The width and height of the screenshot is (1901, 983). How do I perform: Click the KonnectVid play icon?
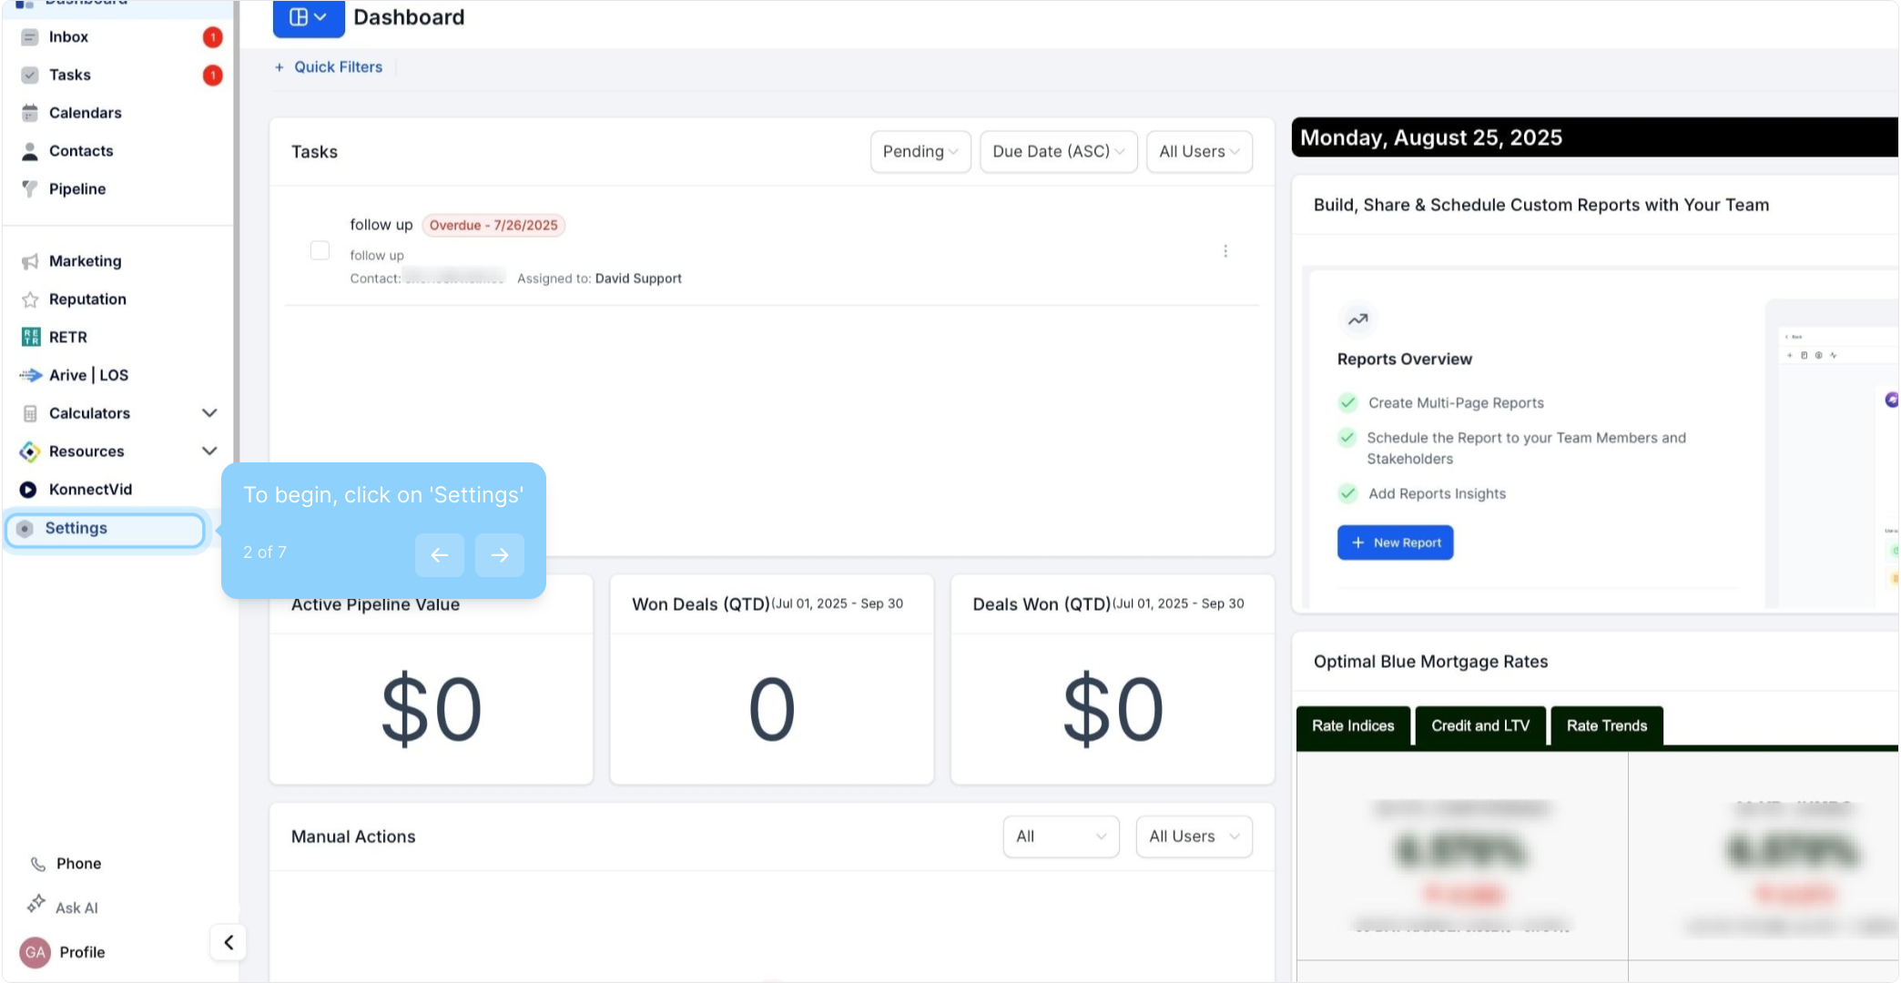click(x=29, y=490)
